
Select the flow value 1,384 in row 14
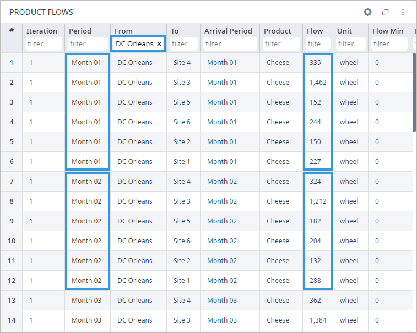click(318, 320)
